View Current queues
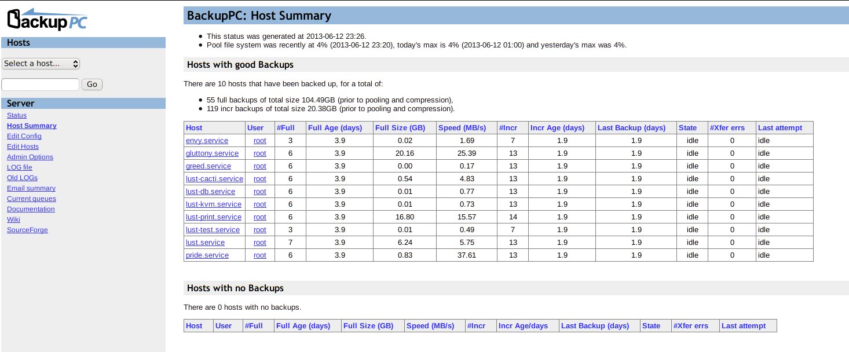 tap(32, 199)
